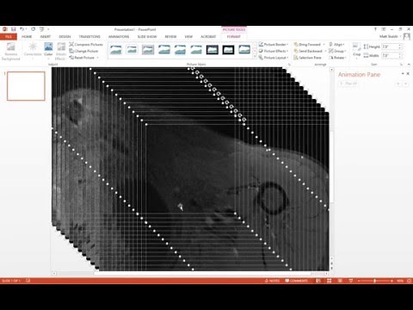This screenshot has width=413, height=310.
Task: Click Ribbon Display Options icon
Action: pos(384,29)
